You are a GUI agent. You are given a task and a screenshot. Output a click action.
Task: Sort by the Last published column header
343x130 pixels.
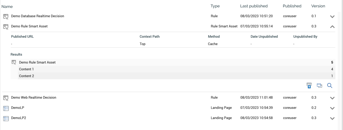point(254,6)
